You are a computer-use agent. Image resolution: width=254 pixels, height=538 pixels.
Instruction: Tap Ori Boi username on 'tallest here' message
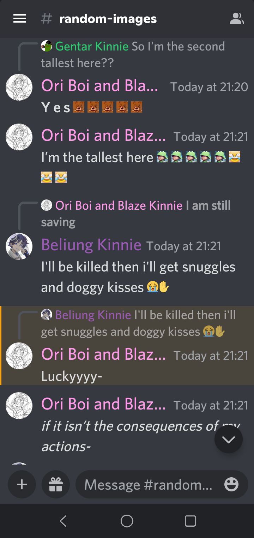click(x=103, y=136)
